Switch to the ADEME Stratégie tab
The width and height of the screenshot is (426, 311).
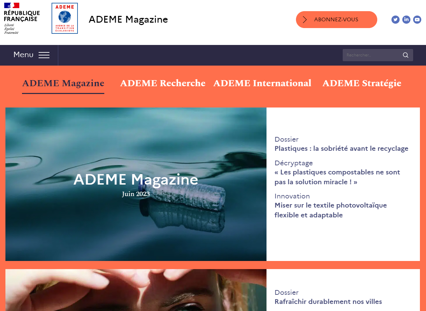(x=362, y=83)
